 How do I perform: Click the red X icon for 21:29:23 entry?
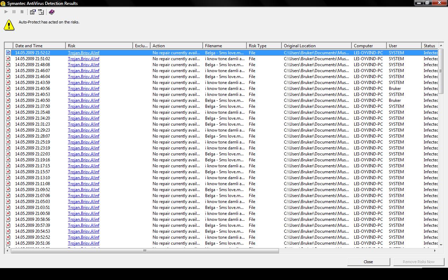[x=8, y=130]
